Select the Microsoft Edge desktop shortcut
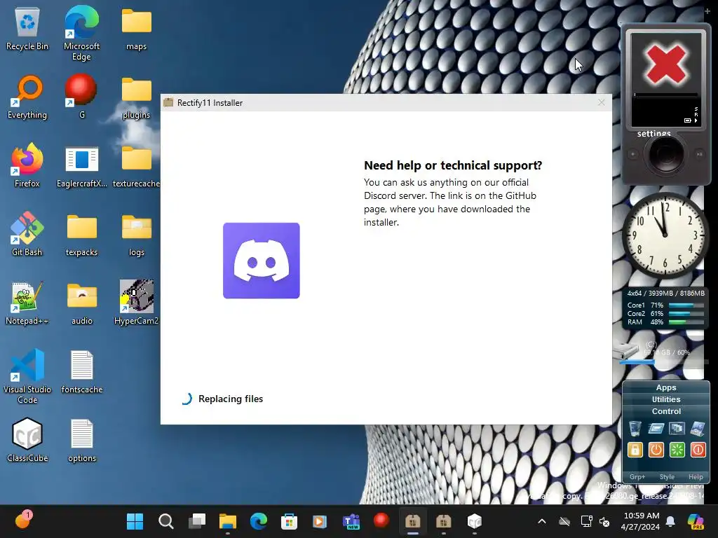 (81, 34)
